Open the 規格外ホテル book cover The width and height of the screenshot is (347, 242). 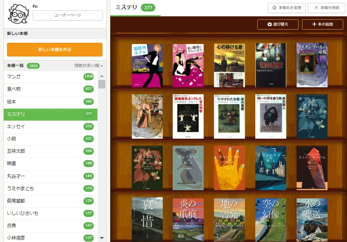coord(147,65)
